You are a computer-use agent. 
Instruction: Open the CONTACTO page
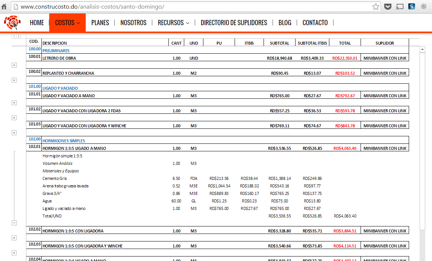pyautogui.click(x=315, y=23)
